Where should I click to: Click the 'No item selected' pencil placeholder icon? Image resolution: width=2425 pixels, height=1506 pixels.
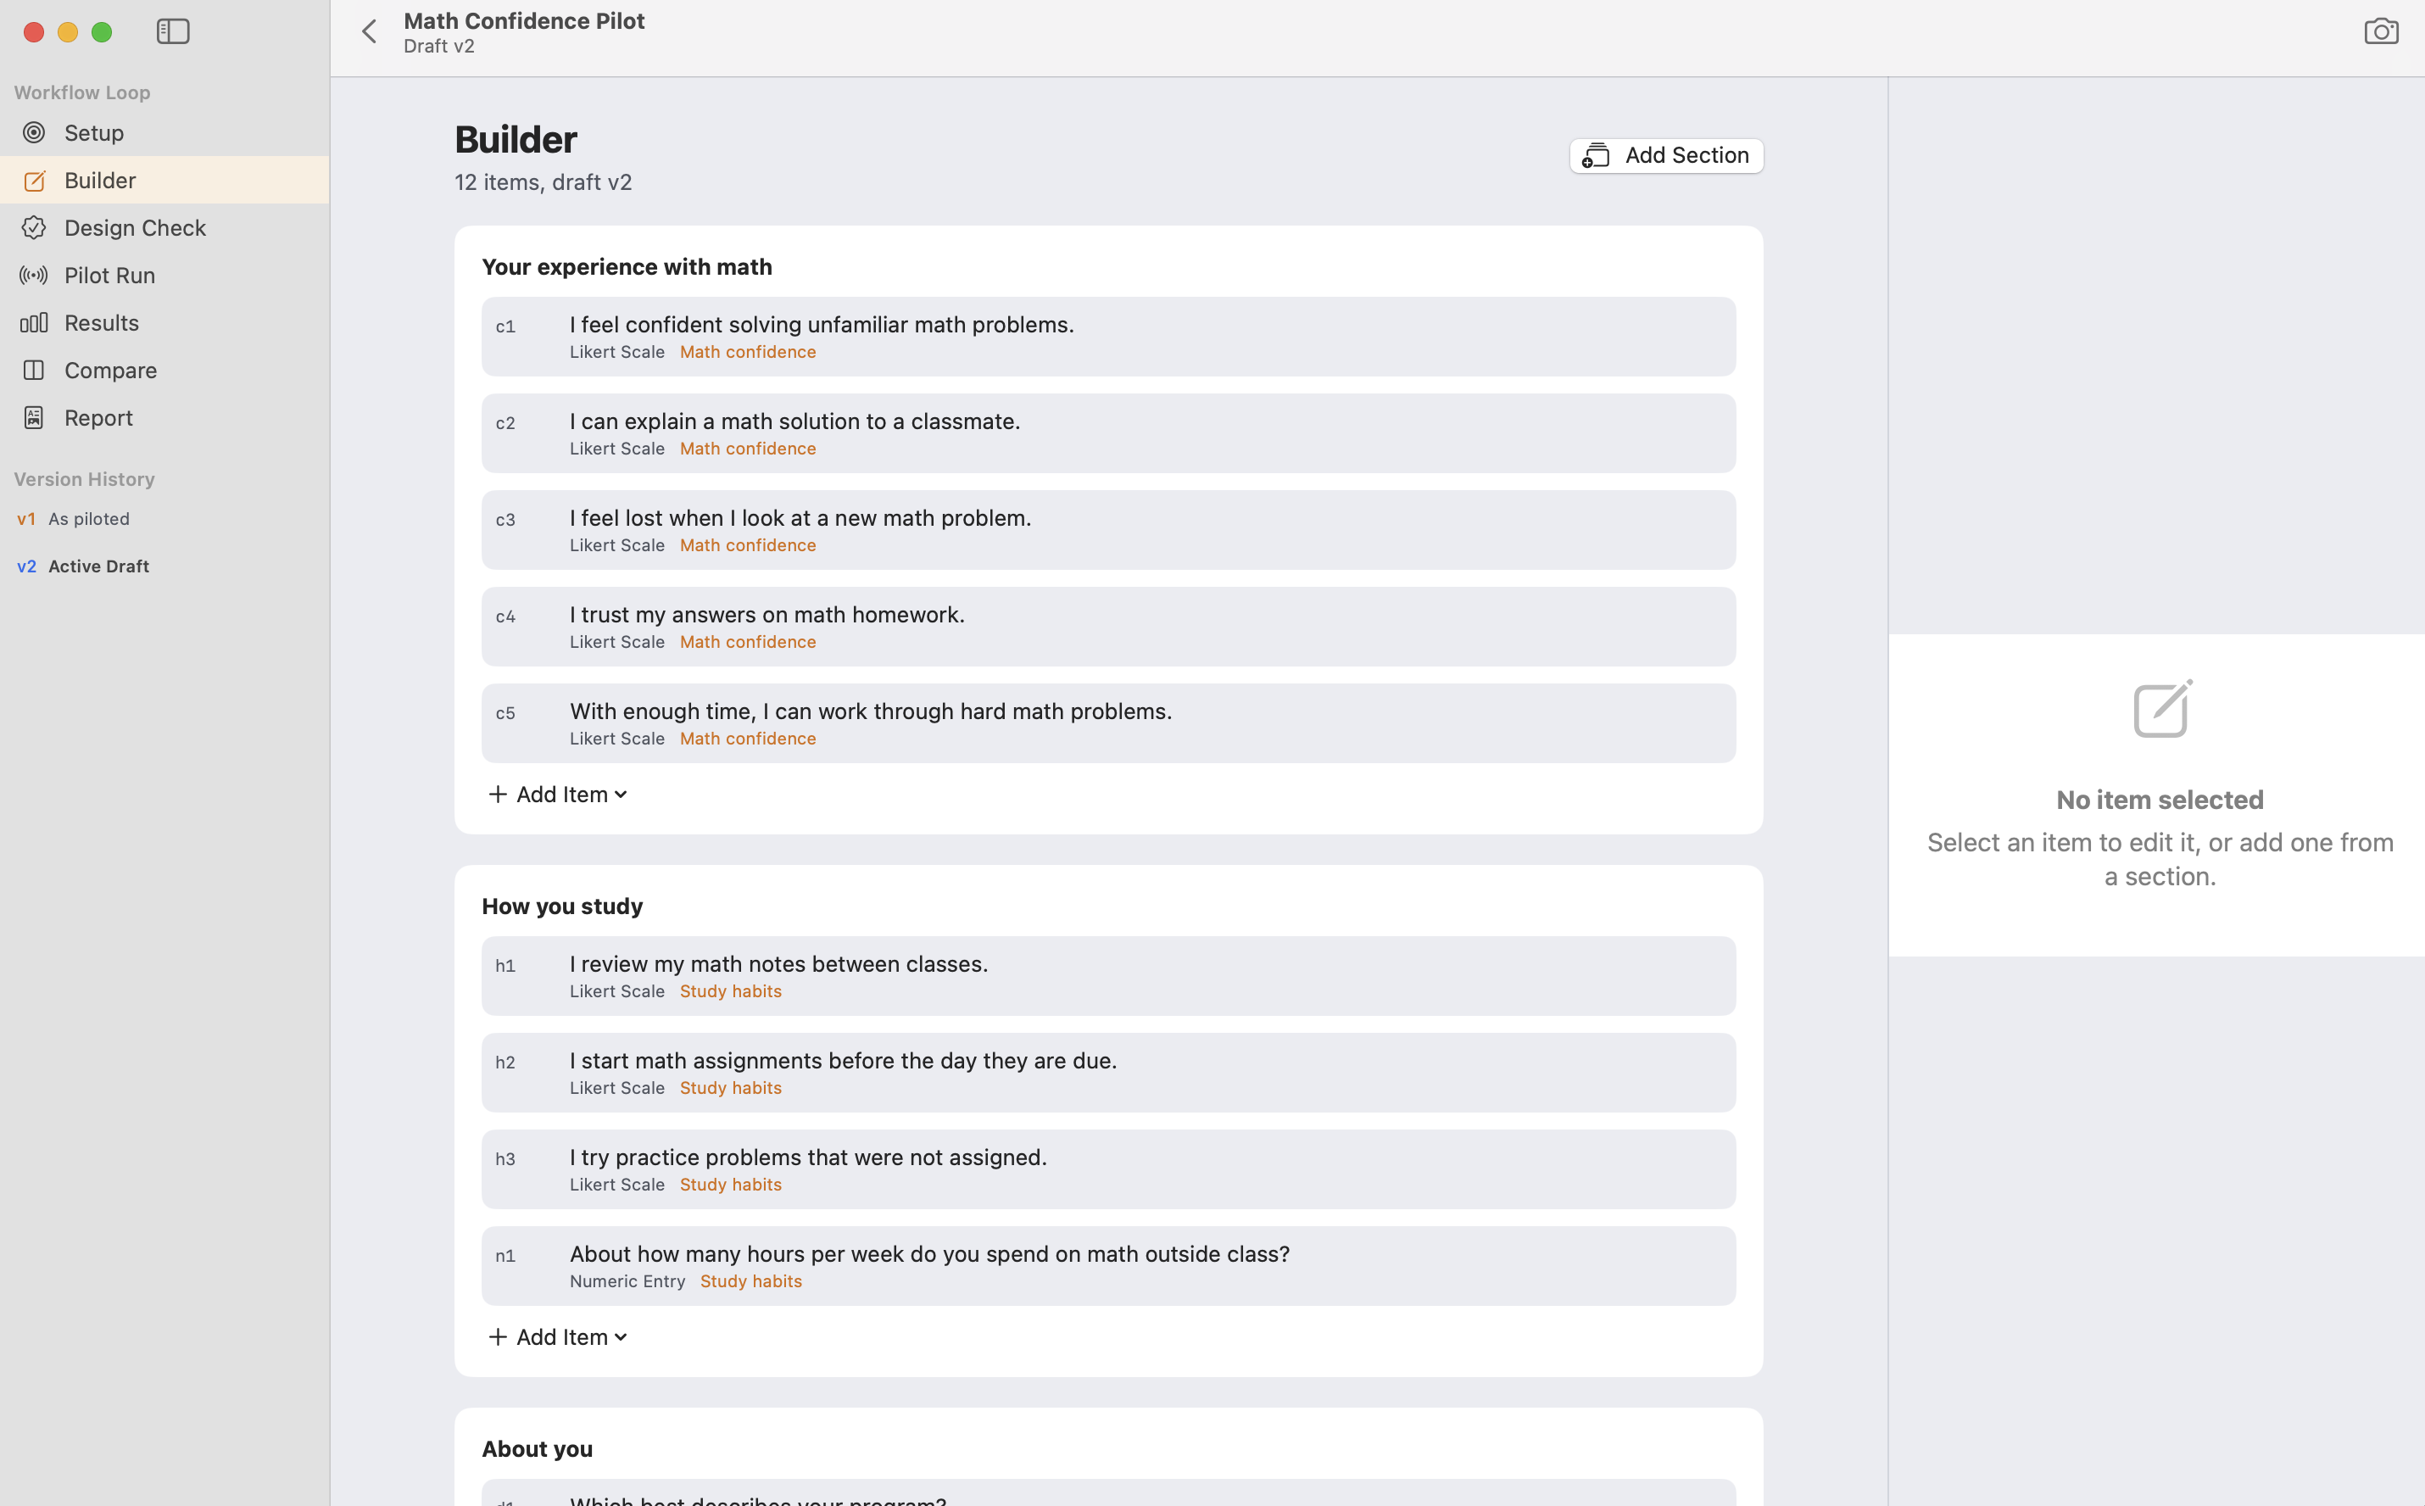[x=2162, y=709]
